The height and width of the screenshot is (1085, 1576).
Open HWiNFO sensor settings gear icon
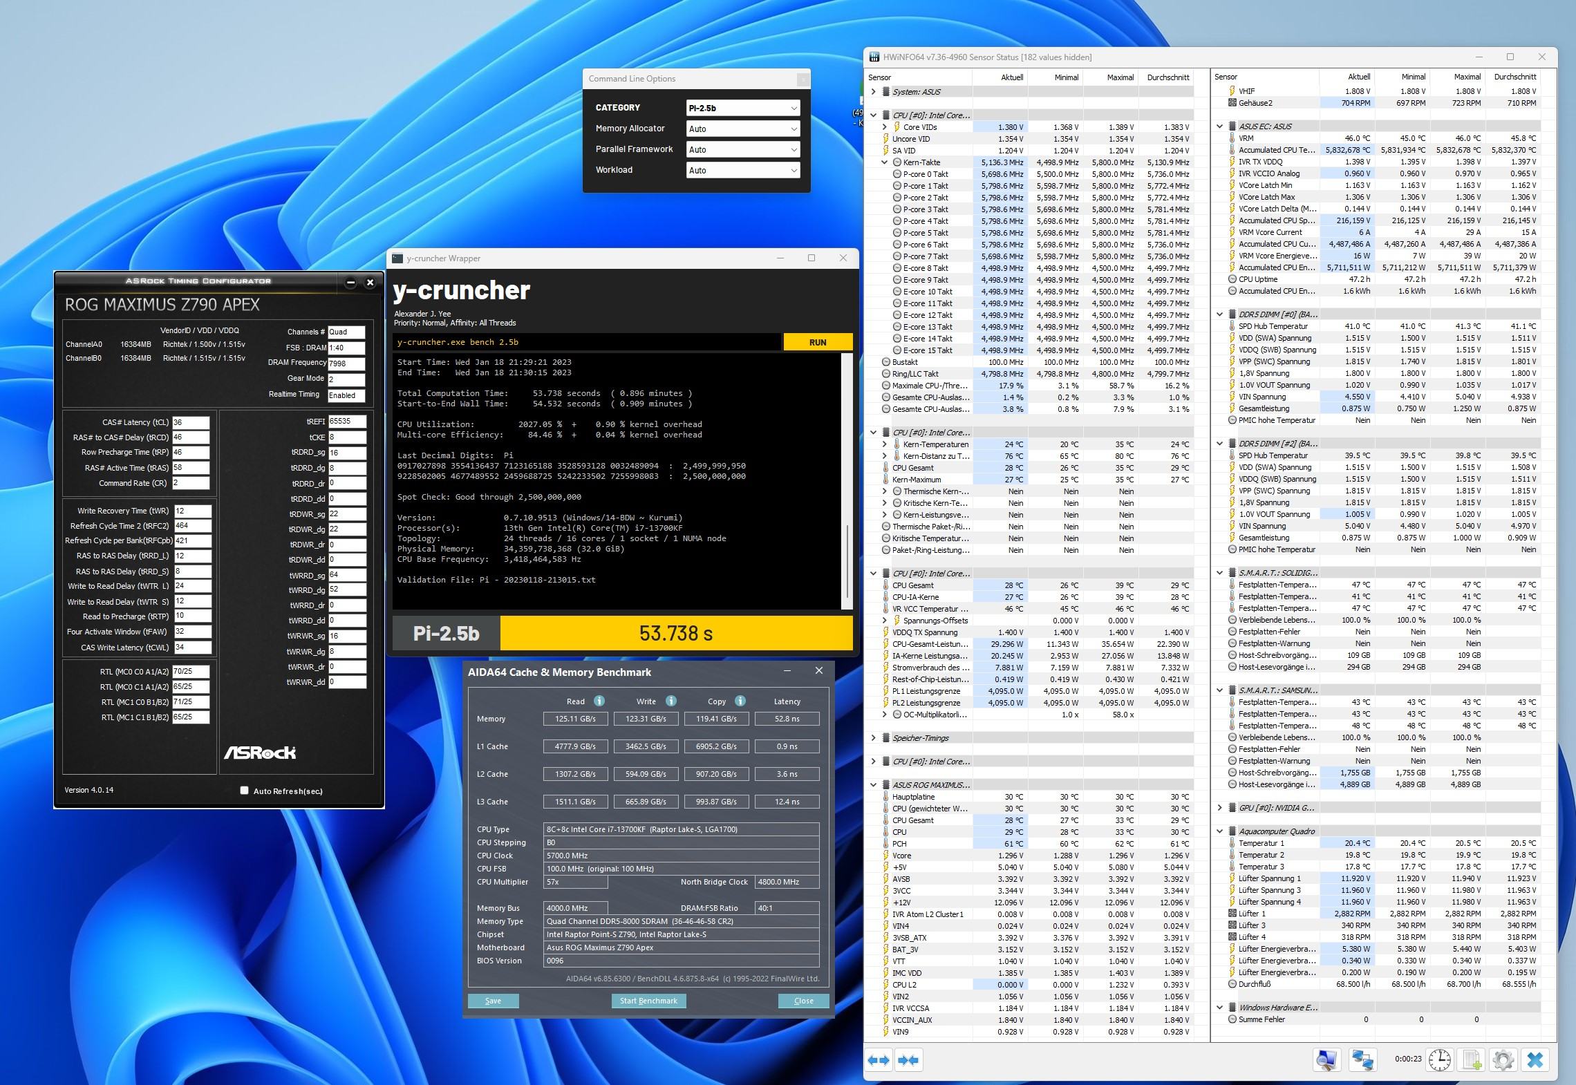click(x=1503, y=1060)
